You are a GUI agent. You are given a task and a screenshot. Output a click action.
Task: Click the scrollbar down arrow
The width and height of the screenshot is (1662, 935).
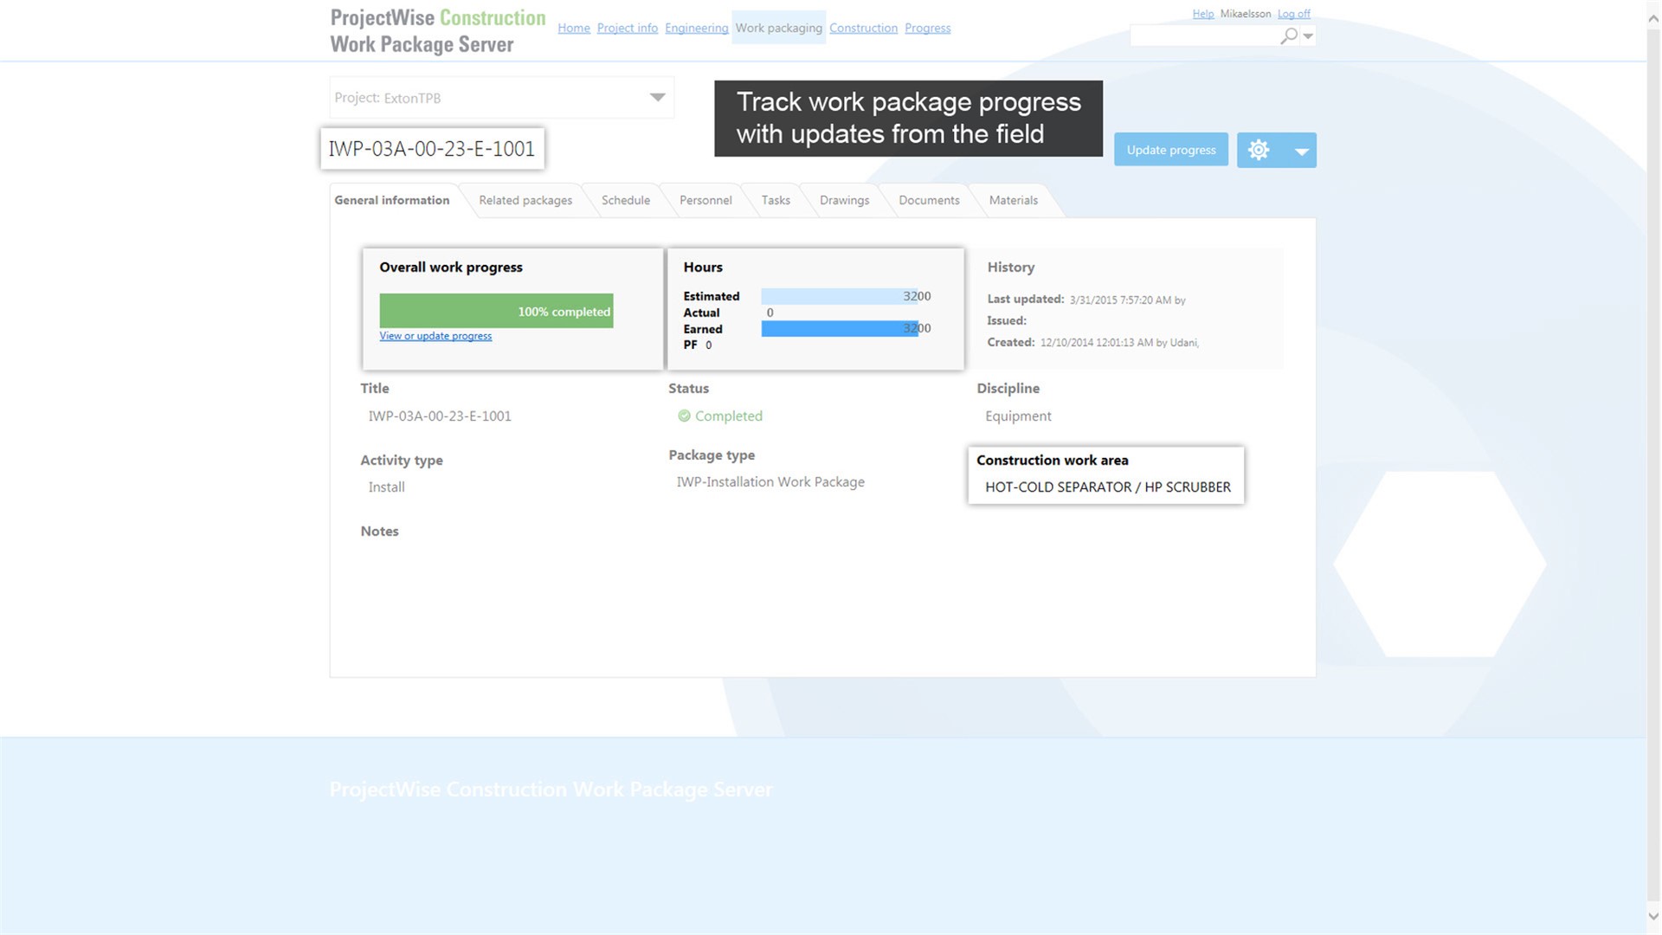[1653, 917]
